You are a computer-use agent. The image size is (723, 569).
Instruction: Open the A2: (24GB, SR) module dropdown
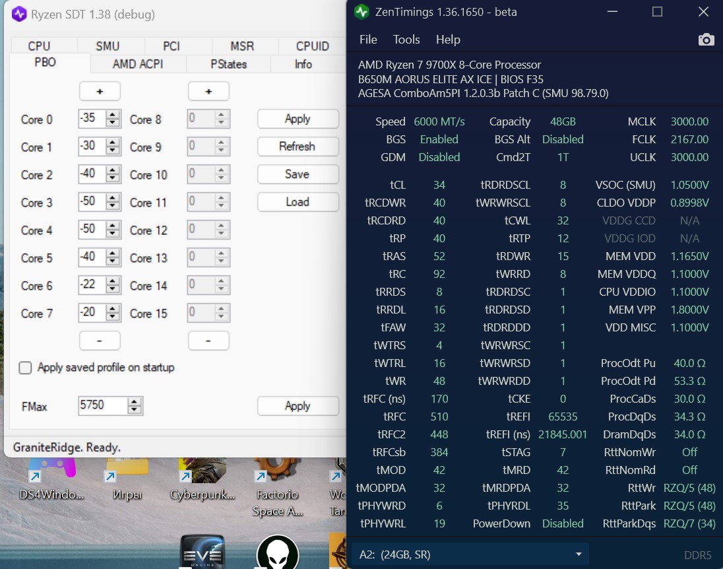(x=470, y=554)
